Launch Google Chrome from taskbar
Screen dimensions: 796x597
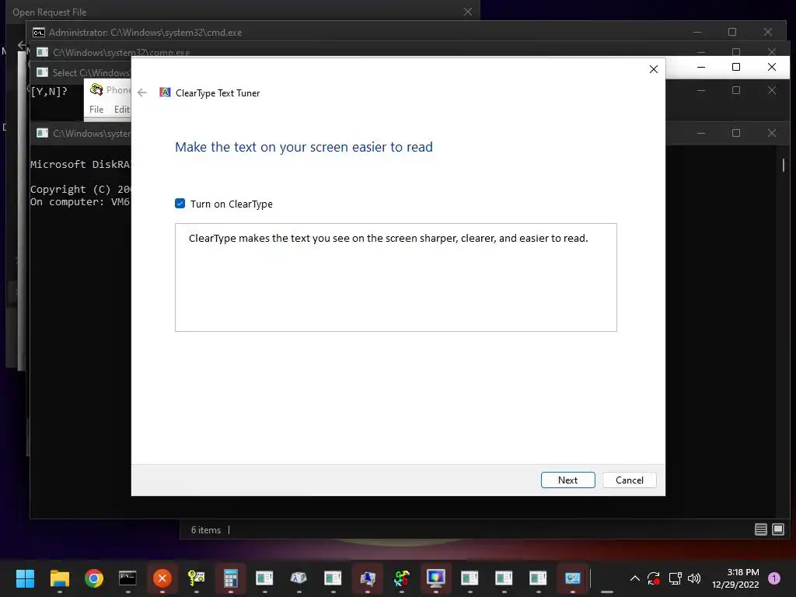click(94, 578)
